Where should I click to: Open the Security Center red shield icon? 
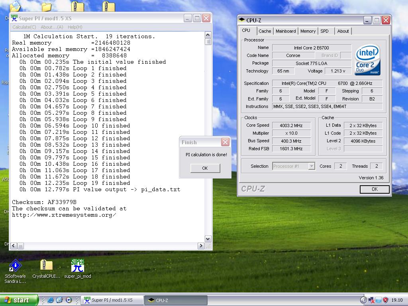pos(385,300)
